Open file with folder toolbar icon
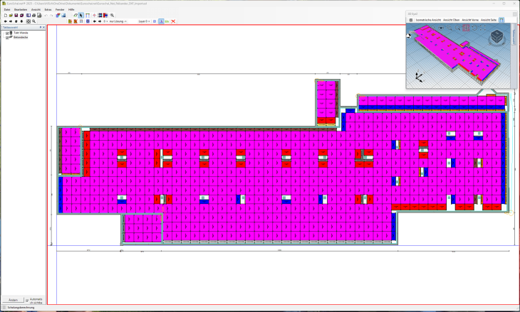The image size is (520, 312). [11, 15]
